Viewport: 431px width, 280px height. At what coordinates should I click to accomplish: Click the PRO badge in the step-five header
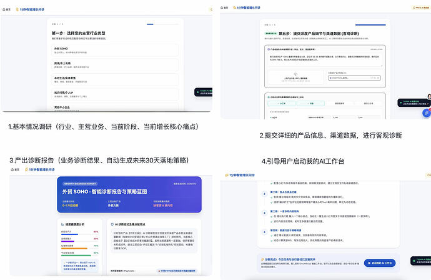tap(420, 7)
